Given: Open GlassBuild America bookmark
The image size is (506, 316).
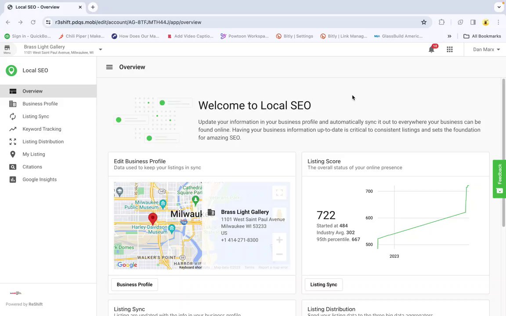Looking at the screenshot, I should [x=398, y=36].
